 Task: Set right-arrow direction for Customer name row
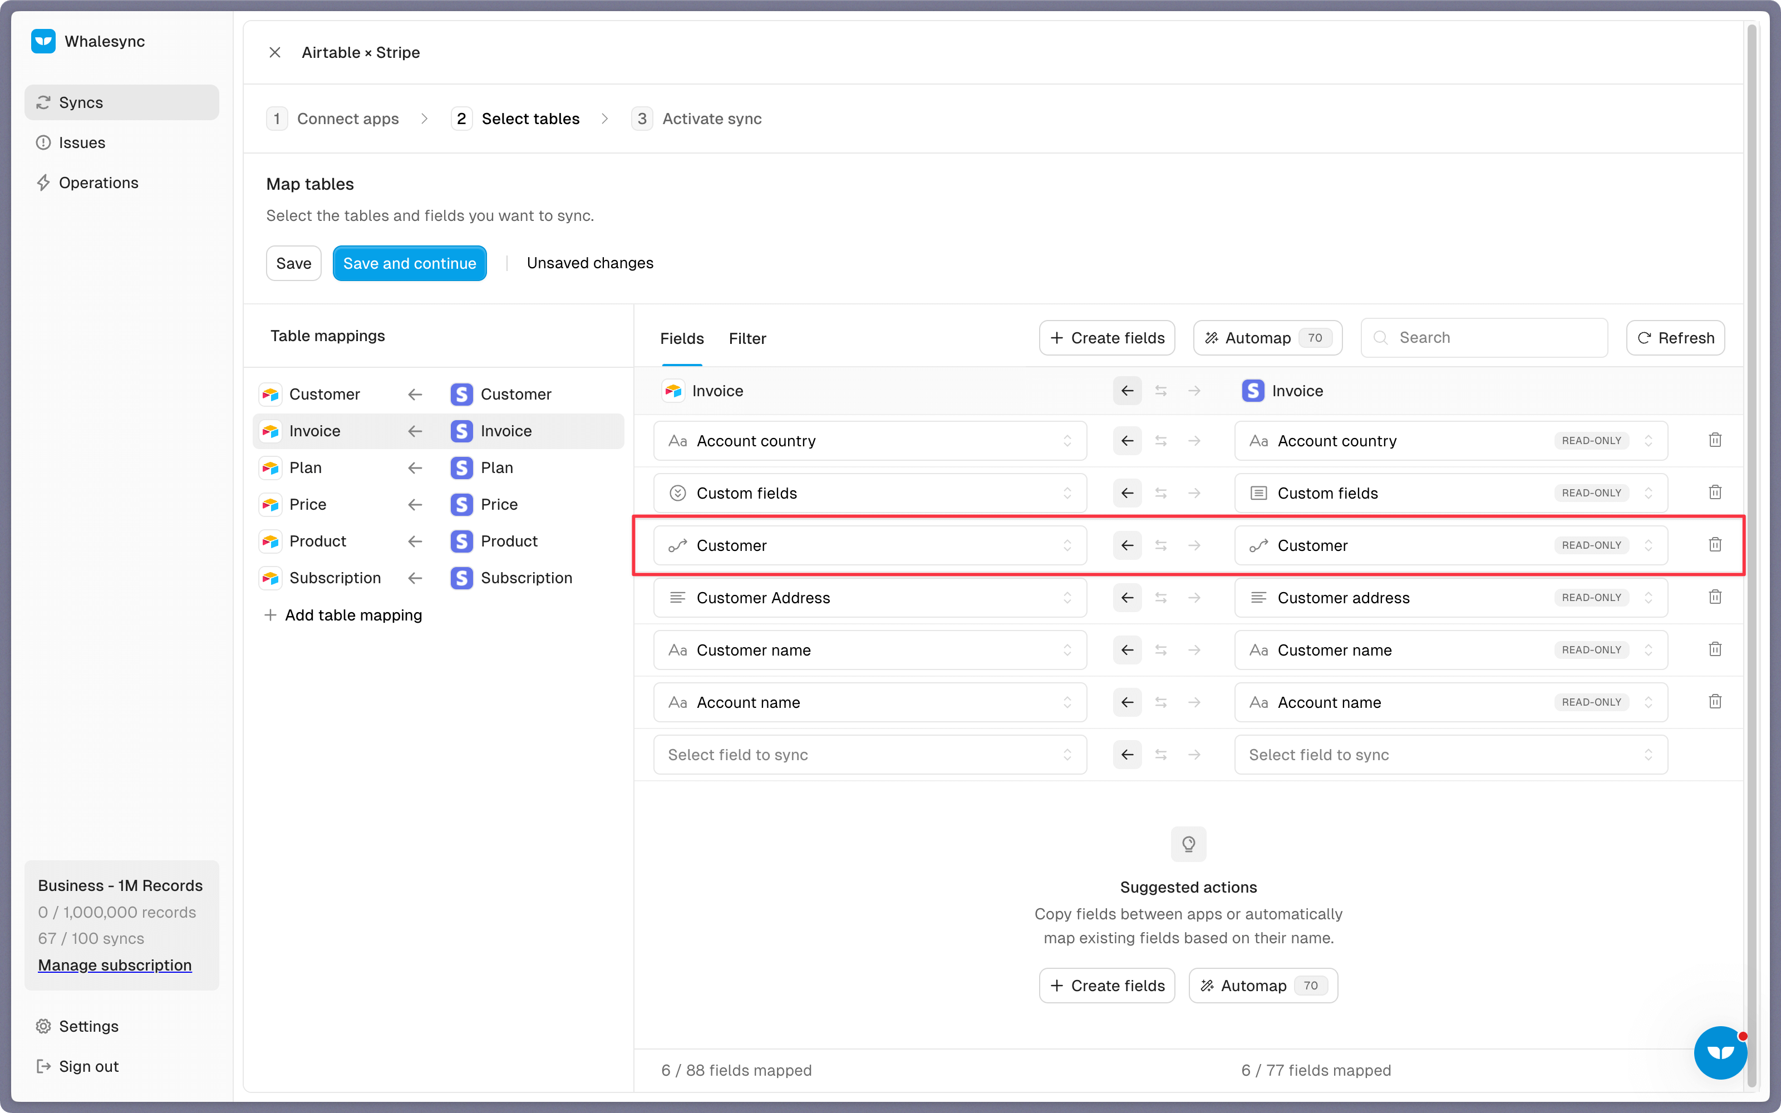coord(1194,650)
